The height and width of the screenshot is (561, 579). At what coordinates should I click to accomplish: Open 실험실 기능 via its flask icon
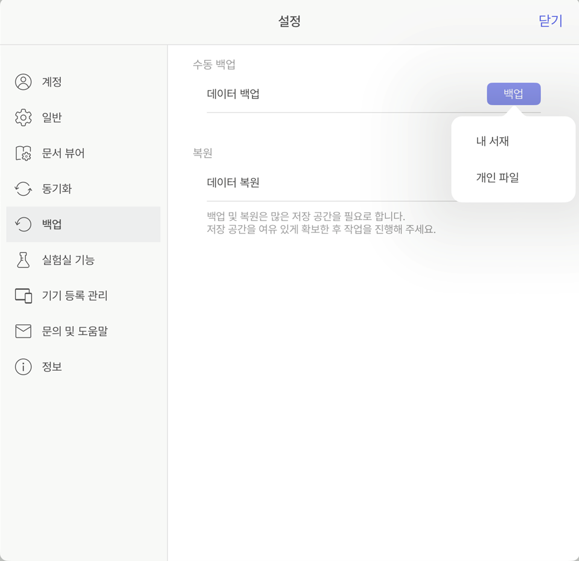(23, 260)
